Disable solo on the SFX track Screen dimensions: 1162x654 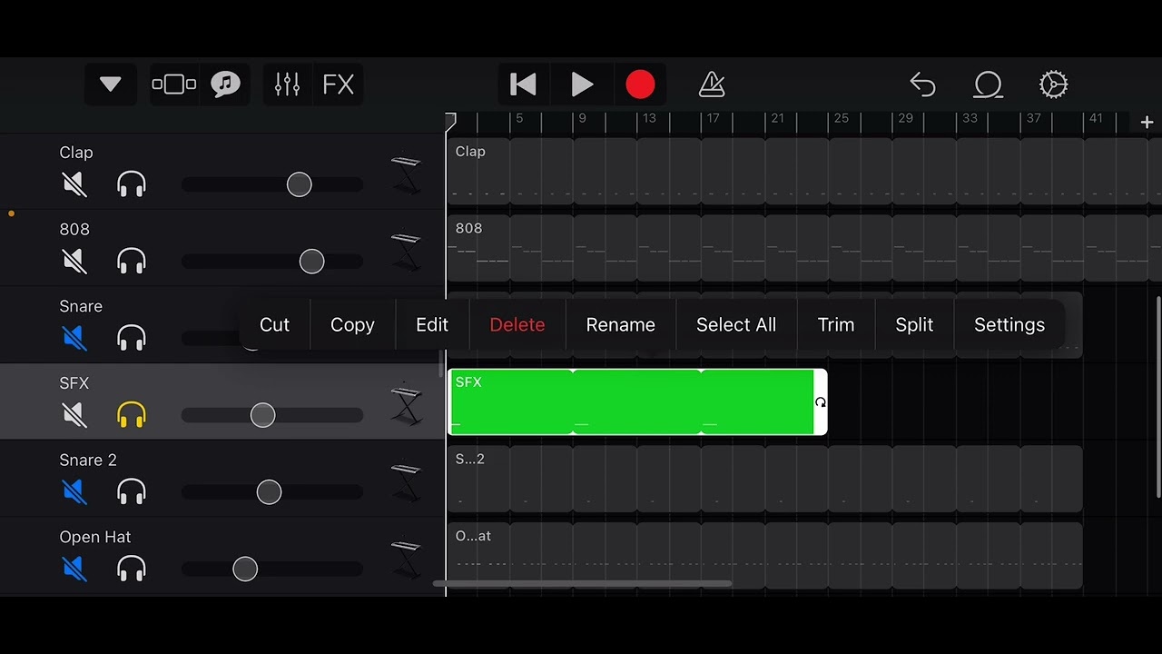[132, 415]
